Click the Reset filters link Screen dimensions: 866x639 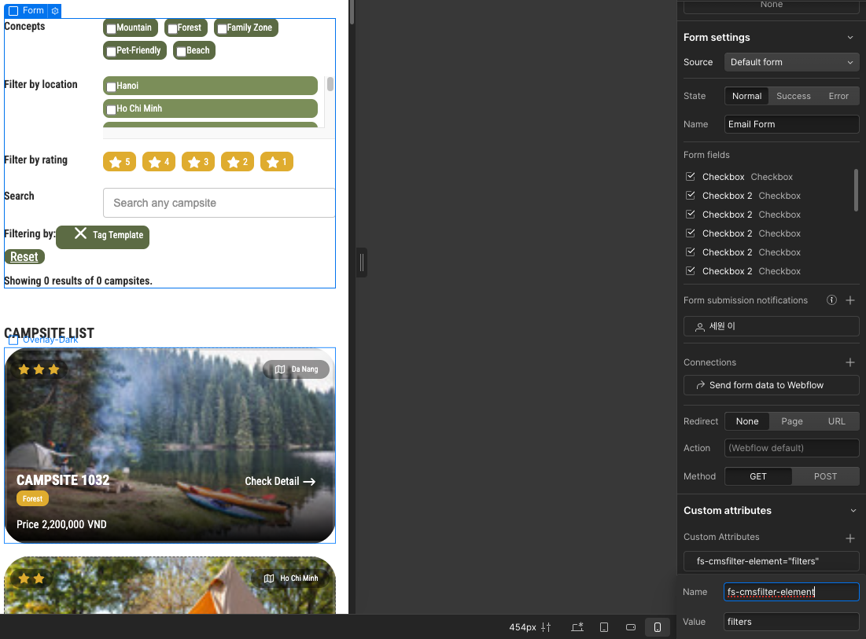24,256
